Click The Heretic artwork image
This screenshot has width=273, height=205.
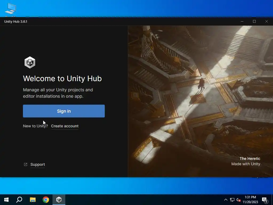[200, 101]
